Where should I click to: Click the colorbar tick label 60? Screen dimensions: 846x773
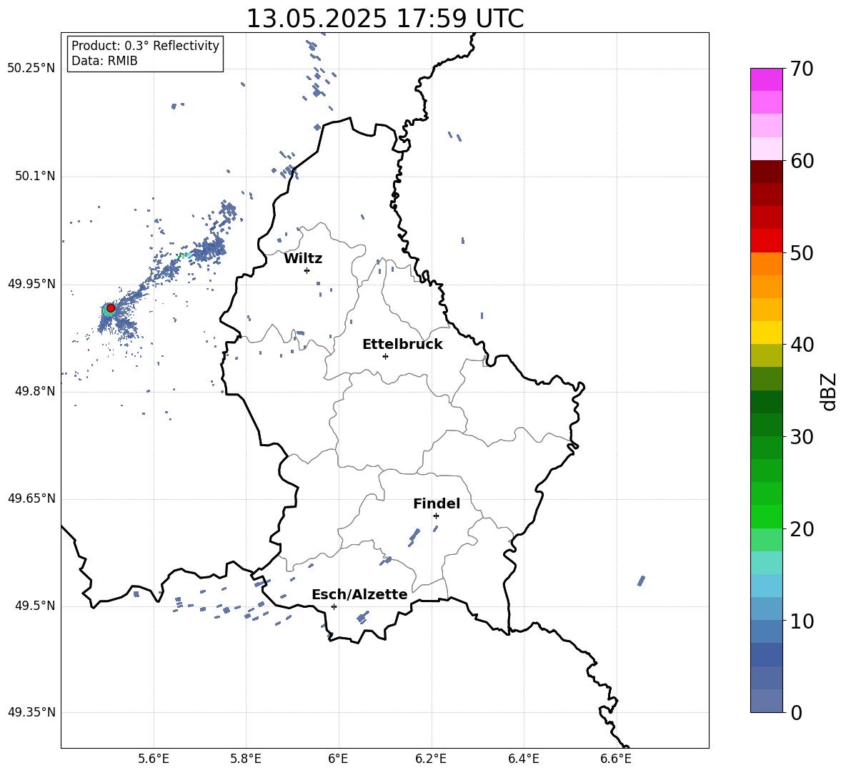tap(802, 161)
